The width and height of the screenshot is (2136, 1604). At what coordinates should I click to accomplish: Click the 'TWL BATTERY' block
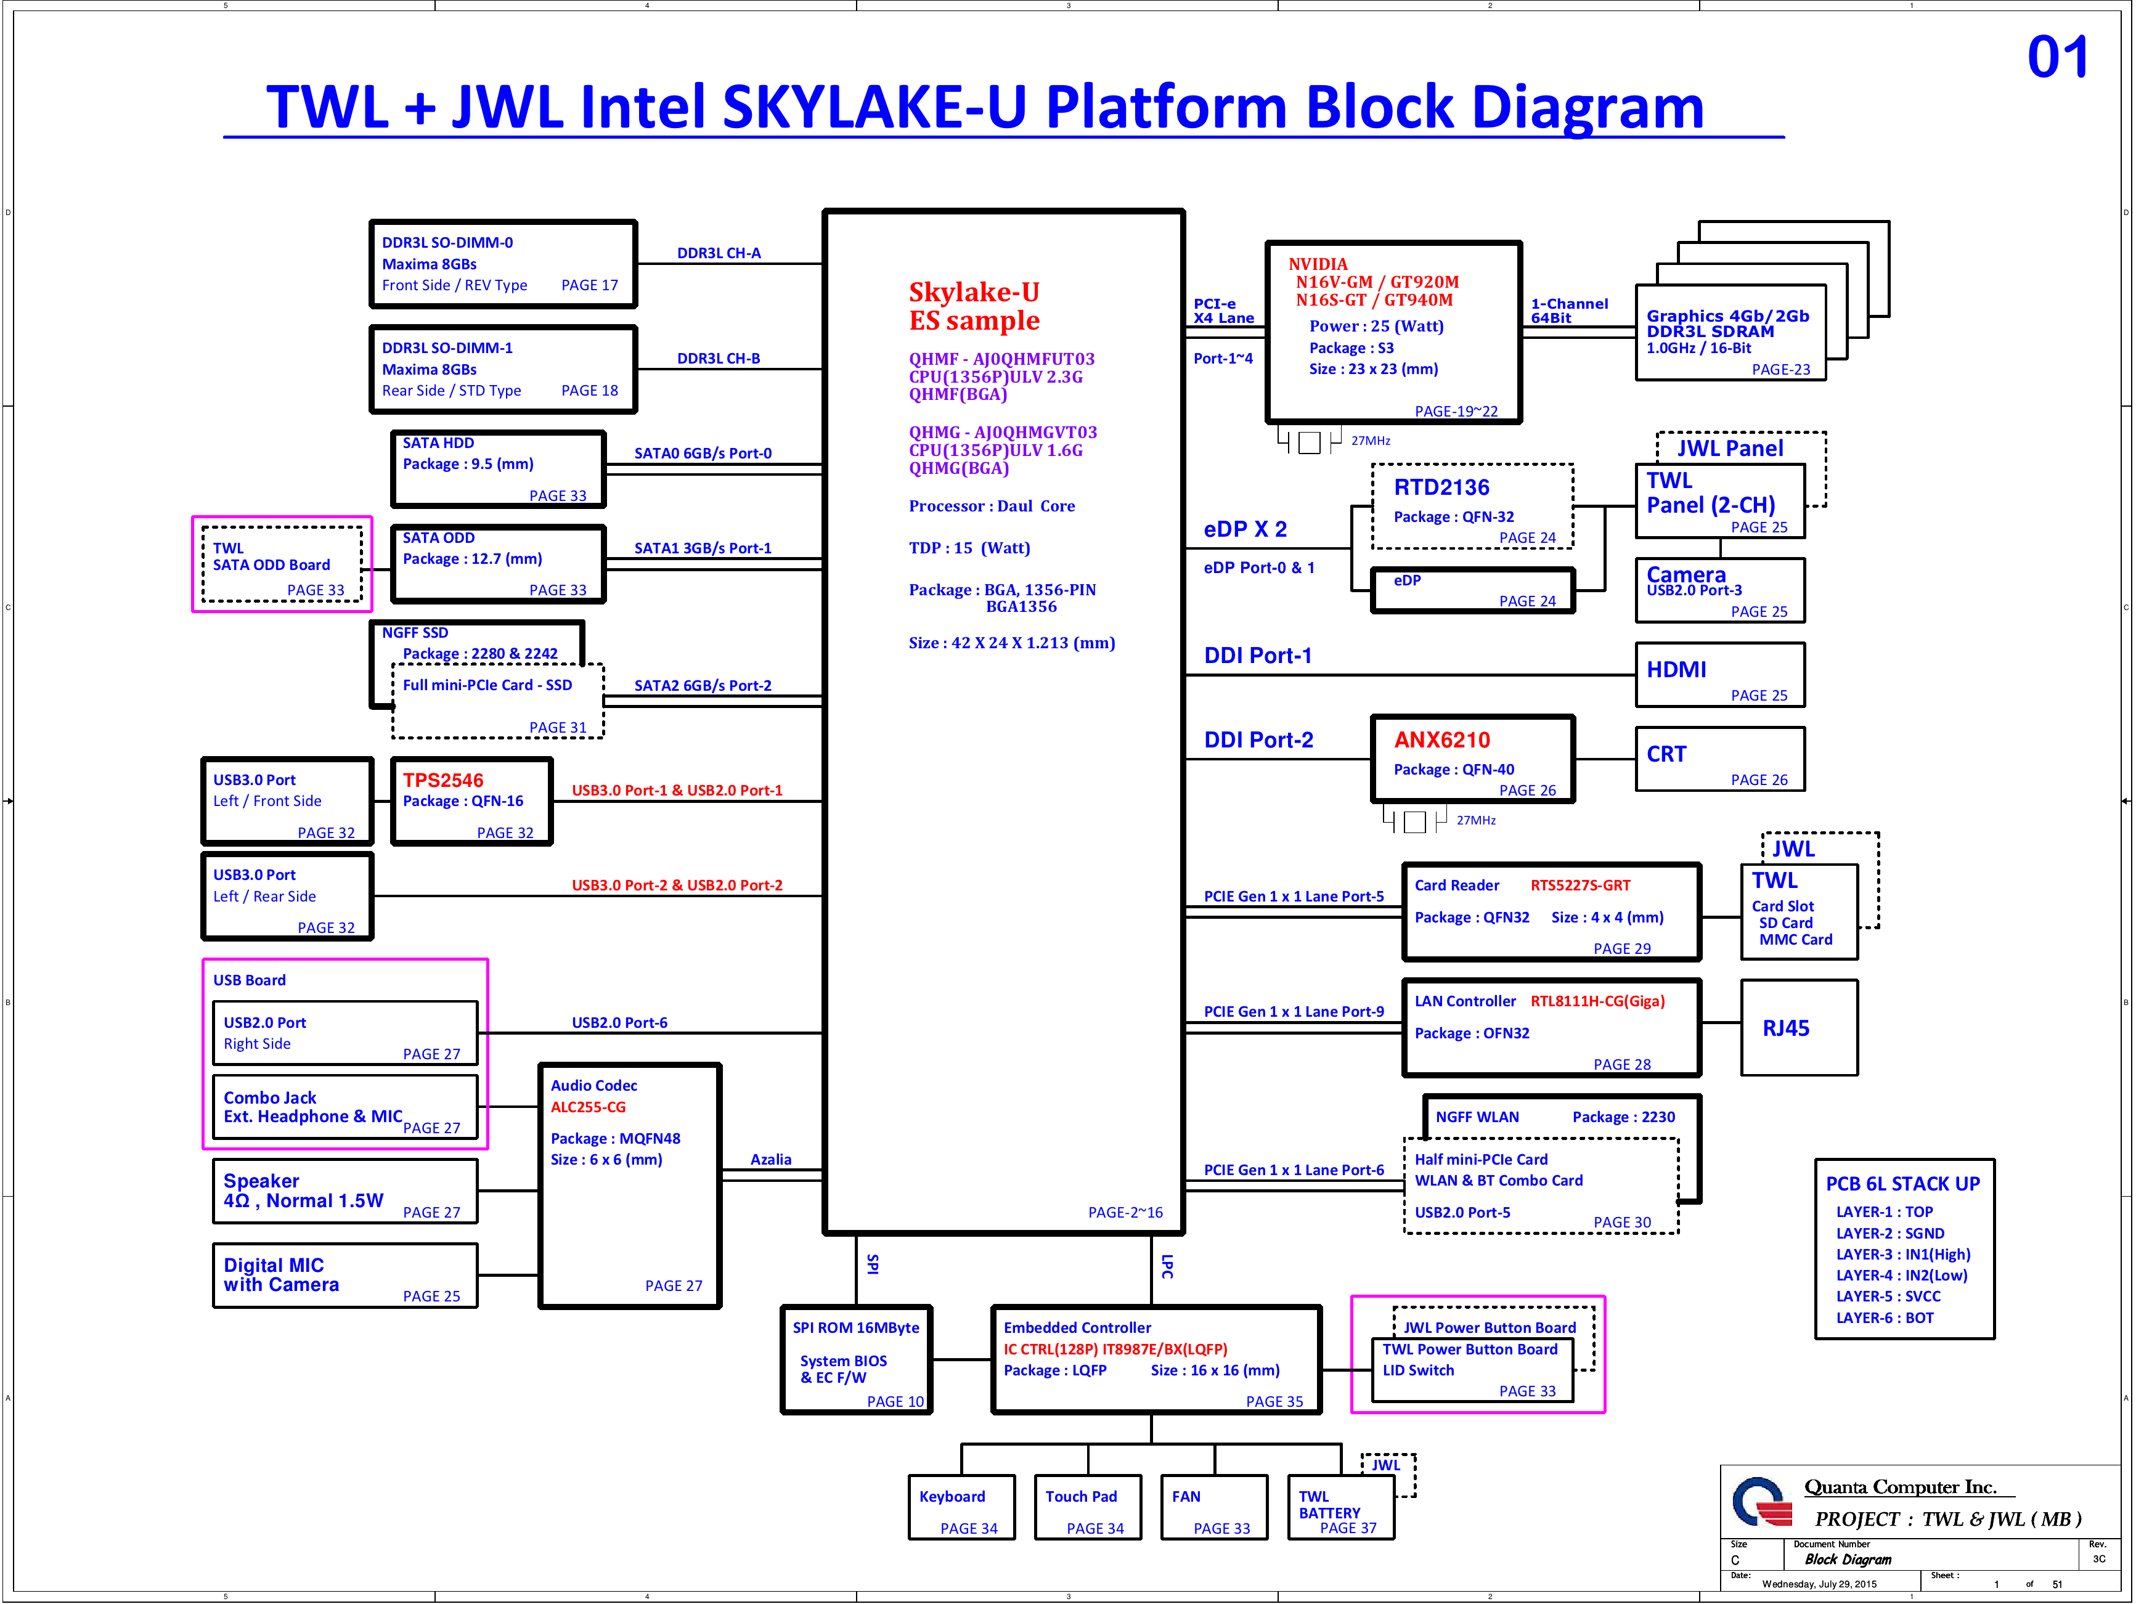tap(1341, 1508)
